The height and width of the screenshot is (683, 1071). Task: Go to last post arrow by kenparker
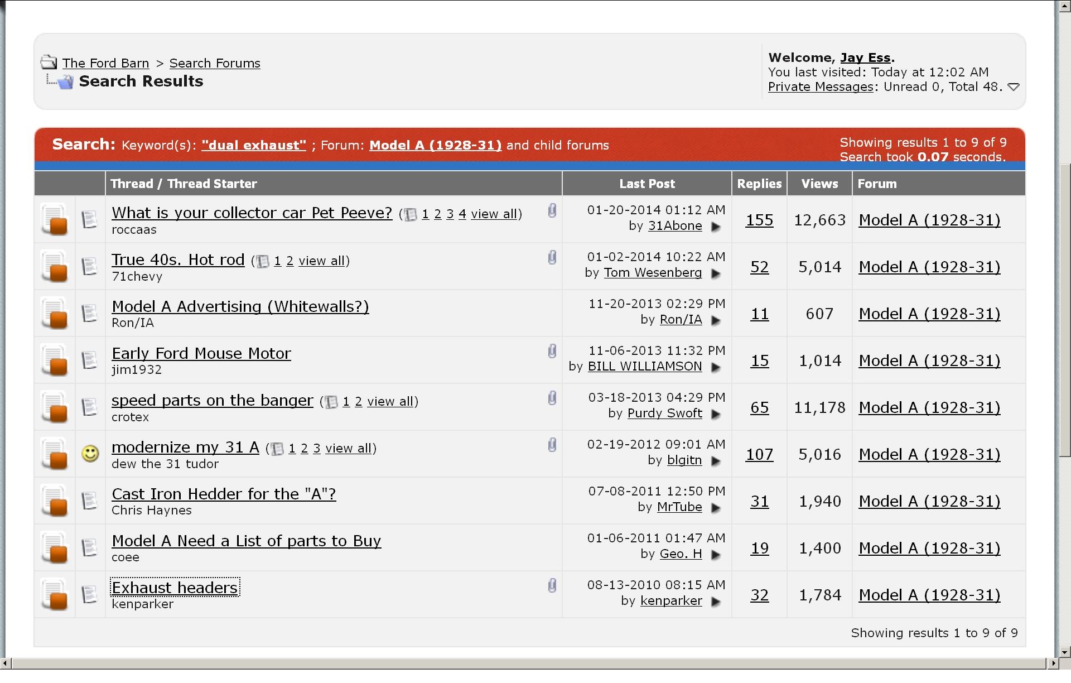tap(716, 602)
